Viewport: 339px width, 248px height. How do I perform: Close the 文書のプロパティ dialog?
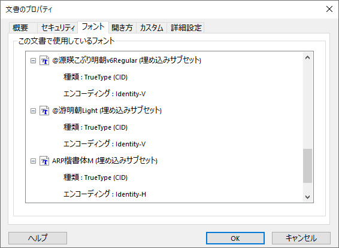tap(329, 9)
